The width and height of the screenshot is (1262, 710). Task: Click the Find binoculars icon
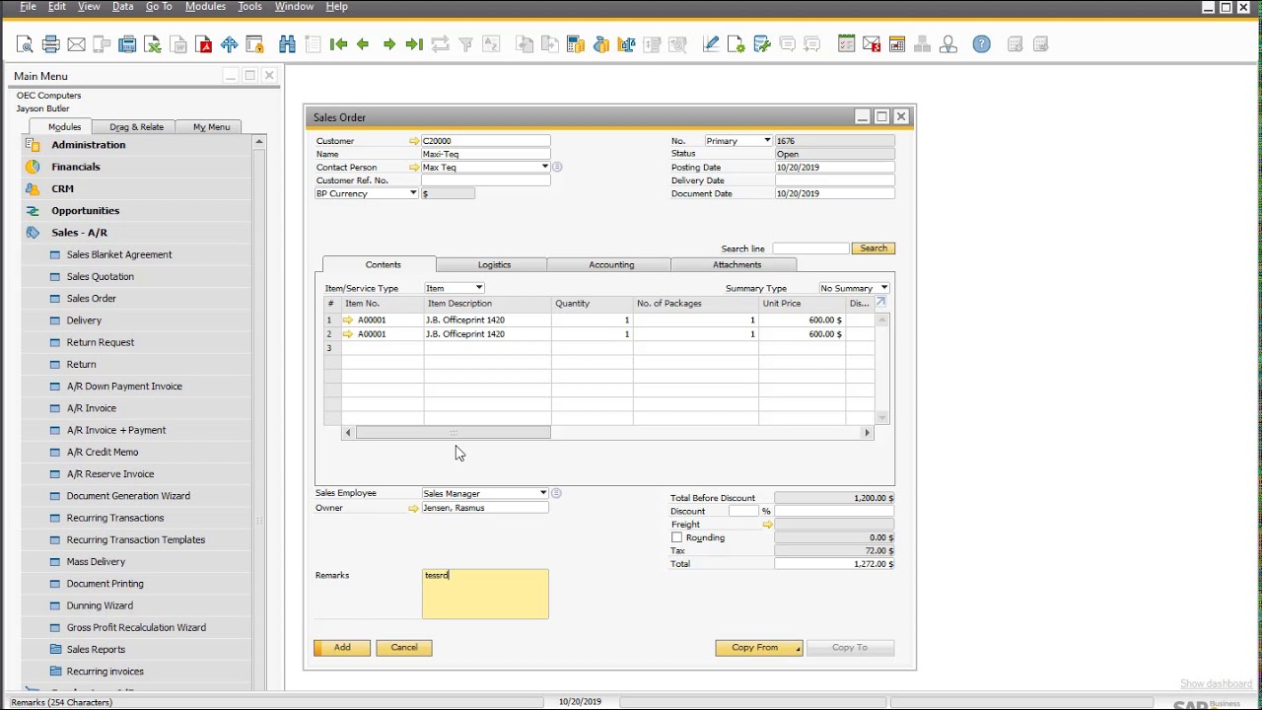click(x=287, y=44)
